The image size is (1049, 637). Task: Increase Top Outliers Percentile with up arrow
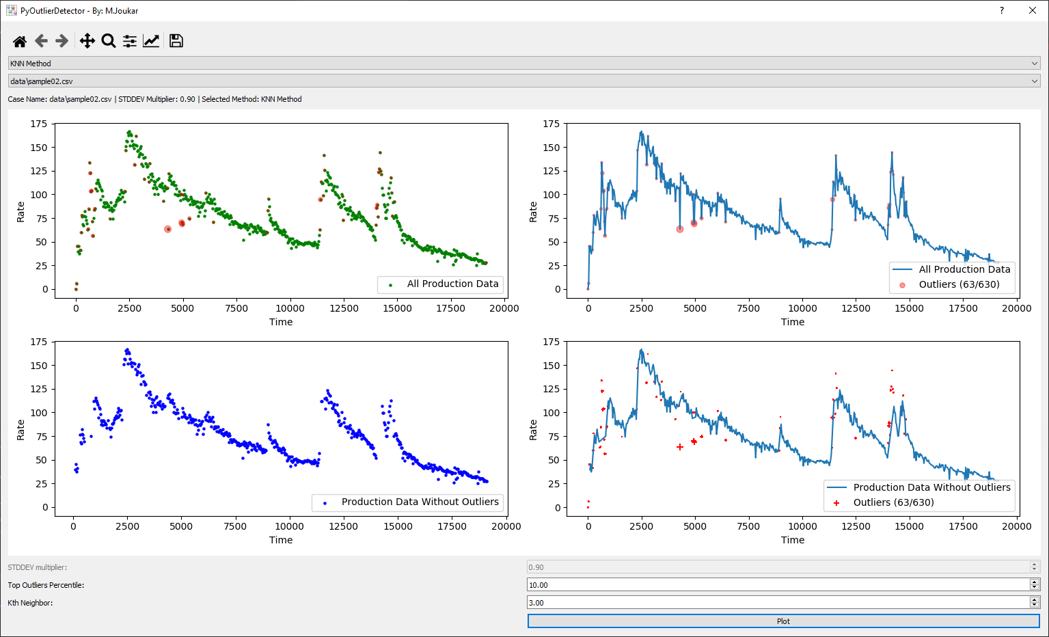point(1035,582)
